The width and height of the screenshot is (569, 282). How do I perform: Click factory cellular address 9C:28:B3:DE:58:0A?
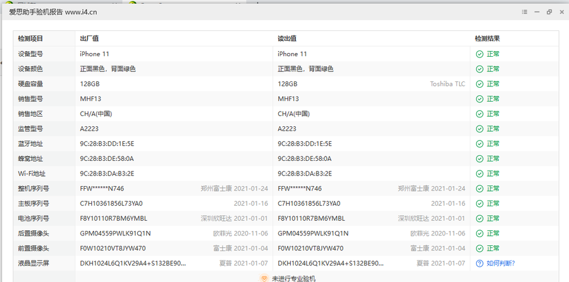pos(107,158)
